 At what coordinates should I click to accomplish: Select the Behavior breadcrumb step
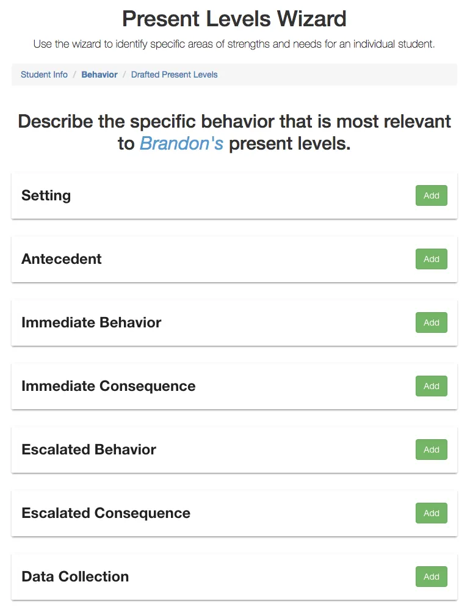99,75
